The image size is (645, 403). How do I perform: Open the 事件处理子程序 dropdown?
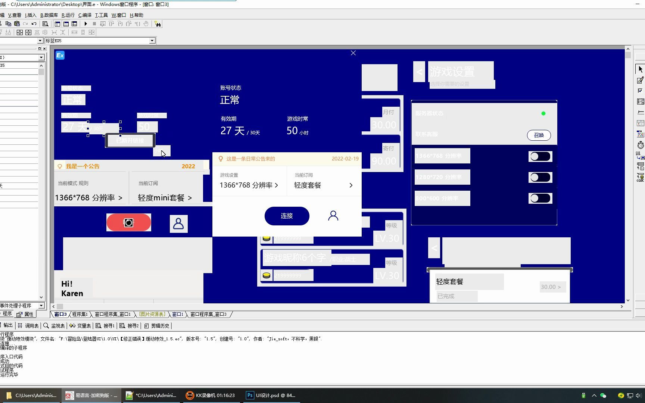[x=41, y=306]
